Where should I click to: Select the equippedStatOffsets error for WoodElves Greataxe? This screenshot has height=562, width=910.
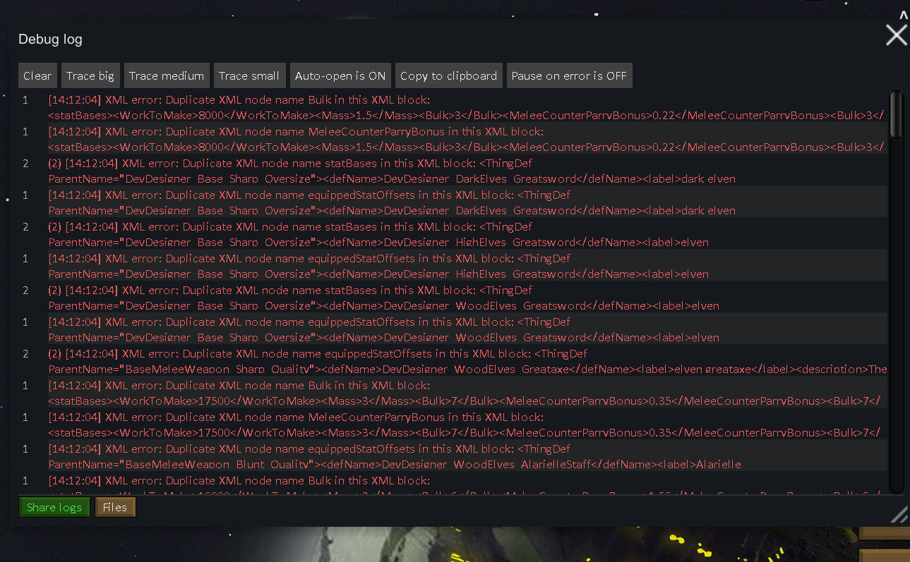(453, 361)
